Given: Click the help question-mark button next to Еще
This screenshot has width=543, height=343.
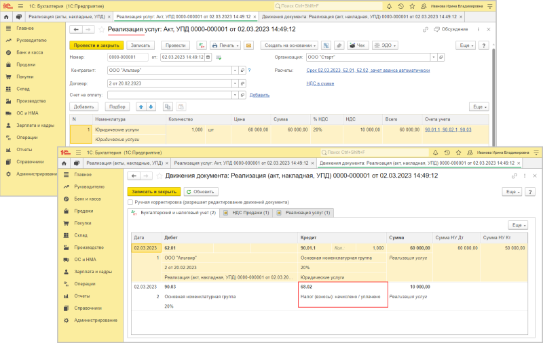Looking at the screenshot, I should (484, 45).
